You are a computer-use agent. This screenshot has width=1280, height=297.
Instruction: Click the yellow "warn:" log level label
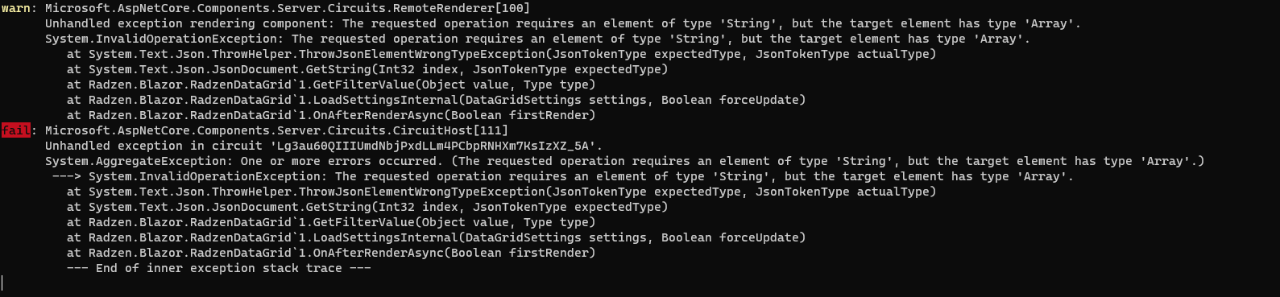19,8
